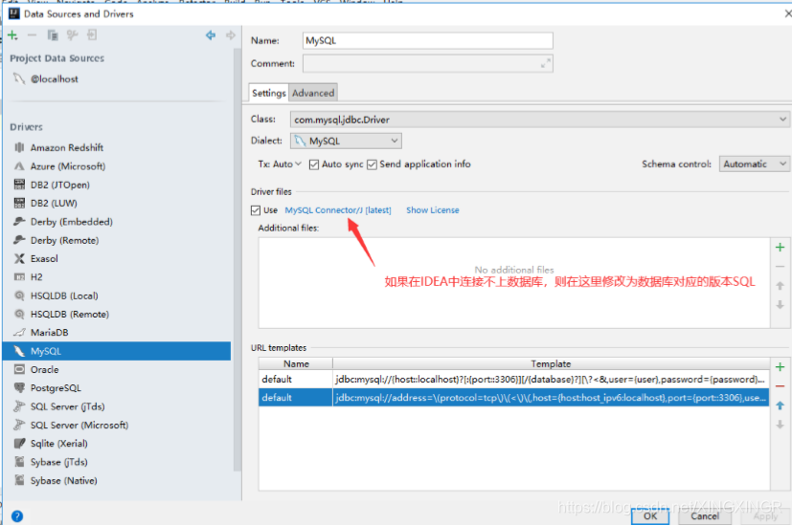Select the jdbc:mysql://address= URL template row

514,398
